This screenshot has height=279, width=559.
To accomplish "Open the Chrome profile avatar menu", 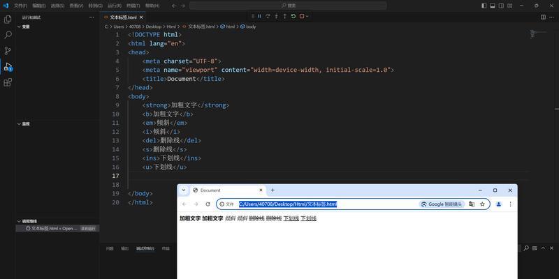I will click(x=499, y=204).
